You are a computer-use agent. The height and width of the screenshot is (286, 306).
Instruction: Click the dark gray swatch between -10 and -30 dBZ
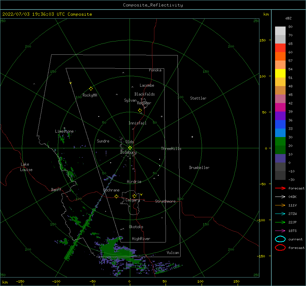(x=280, y=175)
